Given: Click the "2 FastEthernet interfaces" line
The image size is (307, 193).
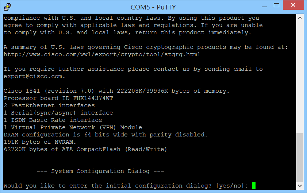Looking at the screenshot, I should click(x=49, y=105).
